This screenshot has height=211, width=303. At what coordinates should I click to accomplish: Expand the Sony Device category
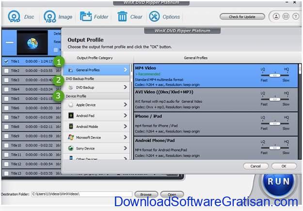[x=97, y=148]
